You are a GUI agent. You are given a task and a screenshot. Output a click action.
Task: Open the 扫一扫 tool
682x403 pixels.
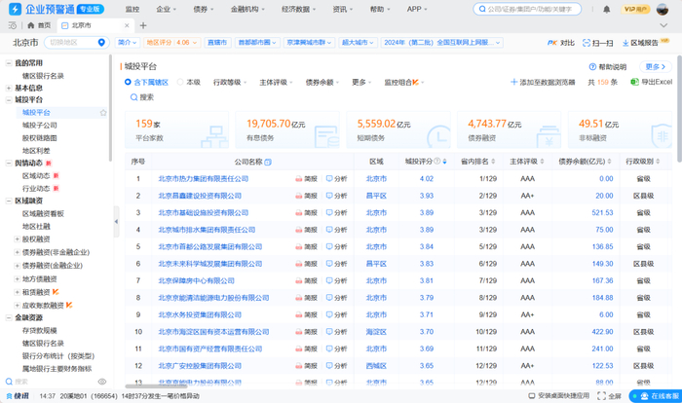click(x=597, y=43)
